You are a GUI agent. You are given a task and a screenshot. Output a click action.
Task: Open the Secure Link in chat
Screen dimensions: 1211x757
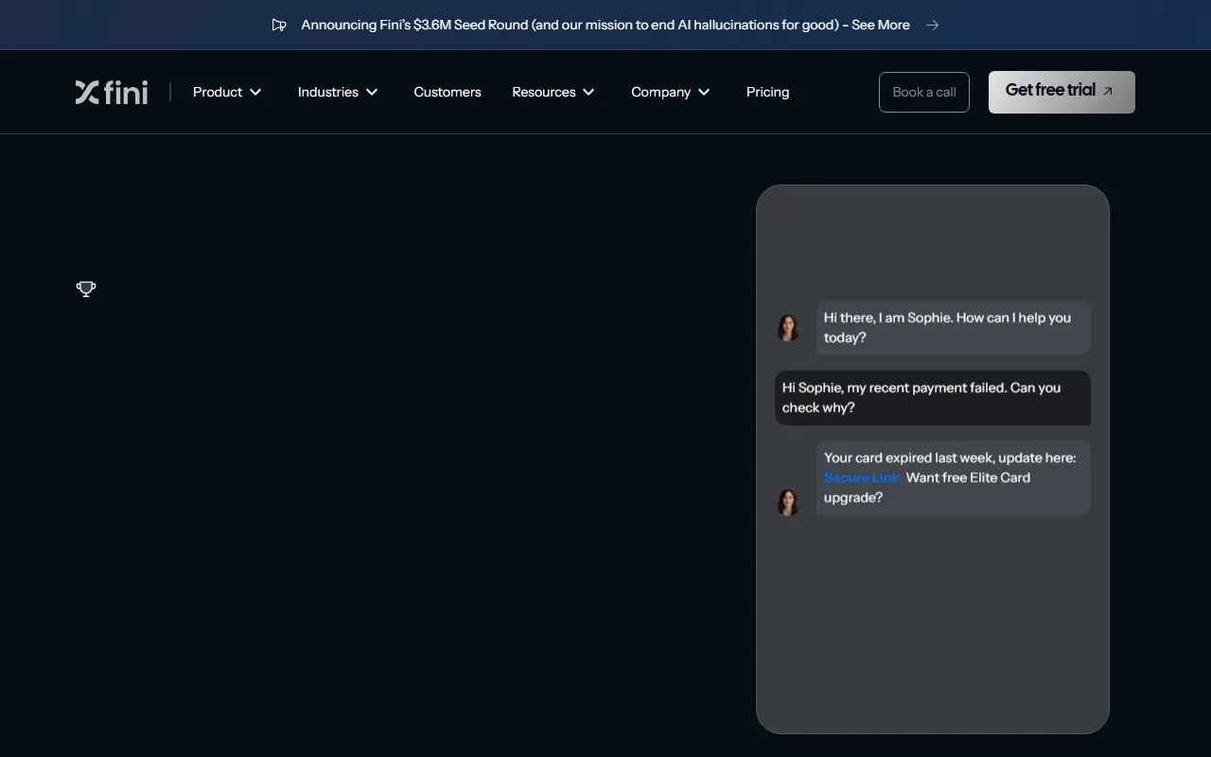coord(861,478)
